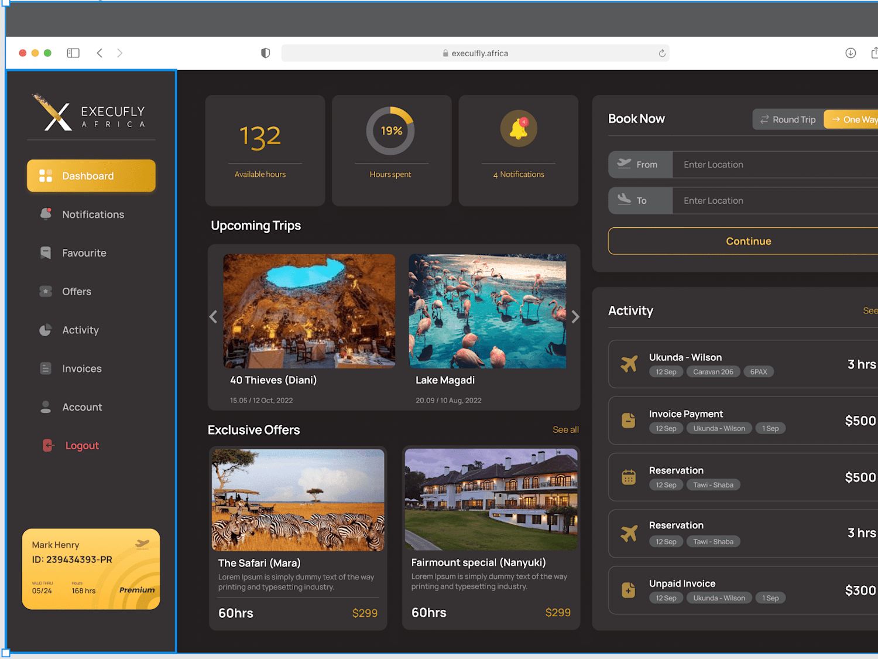The image size is (878, 659).
Task: Click the Round Trip arrows icon
Action: pyautogui.click(x=764, y=119)
